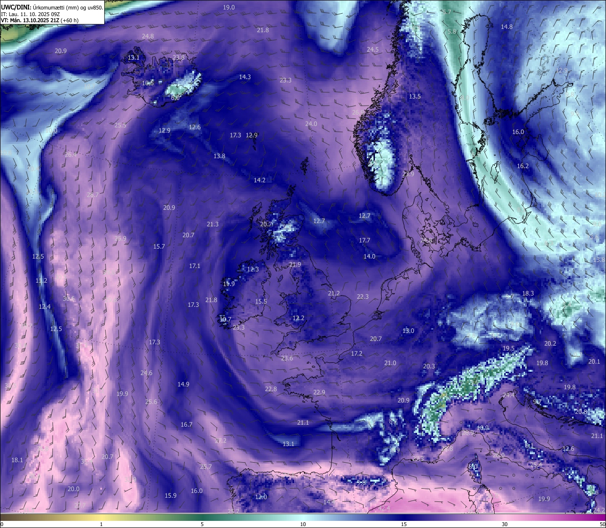
Task: Click the 20.1 value at the right edge
Action: (594, 361)
